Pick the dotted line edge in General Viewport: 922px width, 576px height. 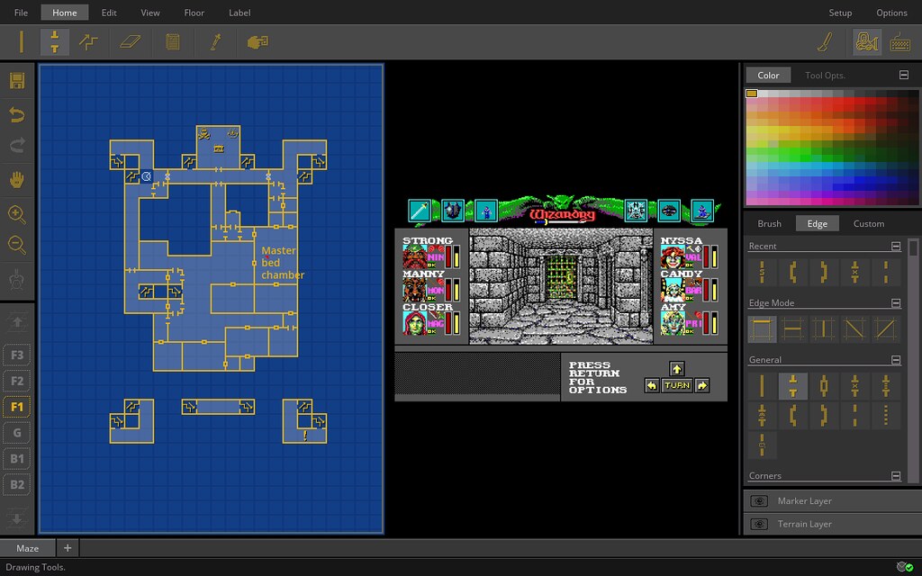[x=886, y=416]
